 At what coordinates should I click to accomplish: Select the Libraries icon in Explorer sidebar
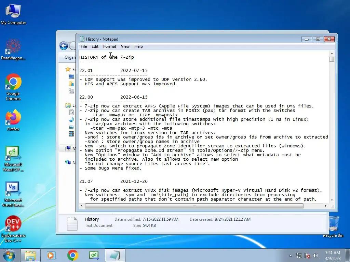point(68,105)
